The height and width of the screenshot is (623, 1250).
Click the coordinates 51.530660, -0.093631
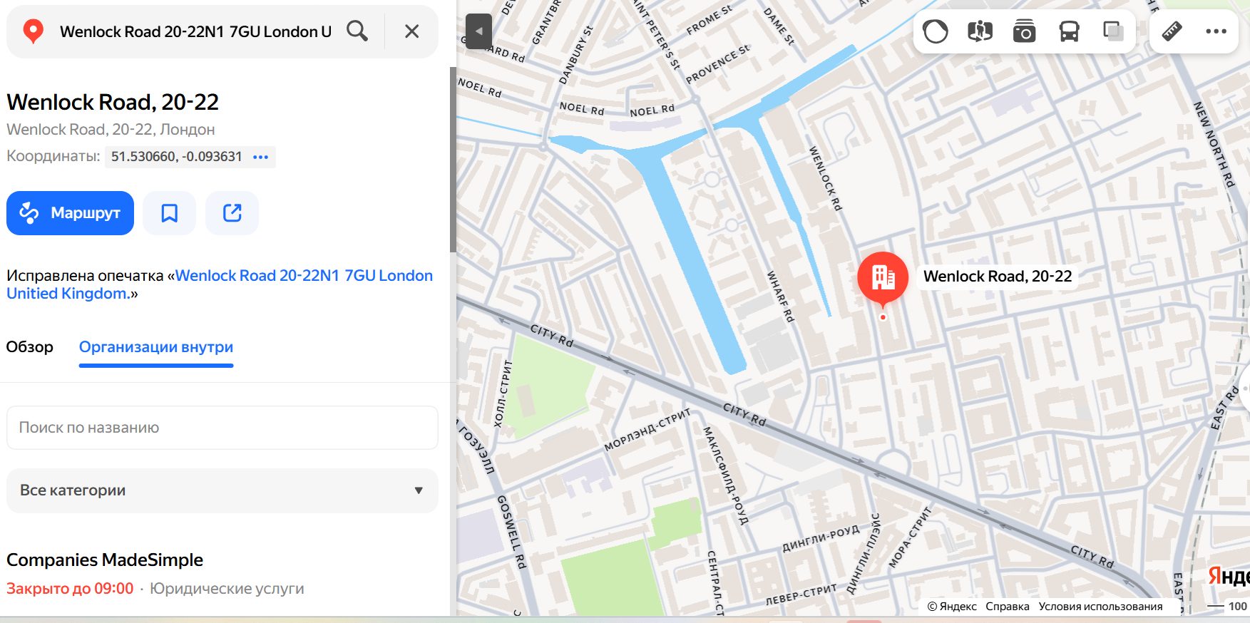tap(177, 157)
